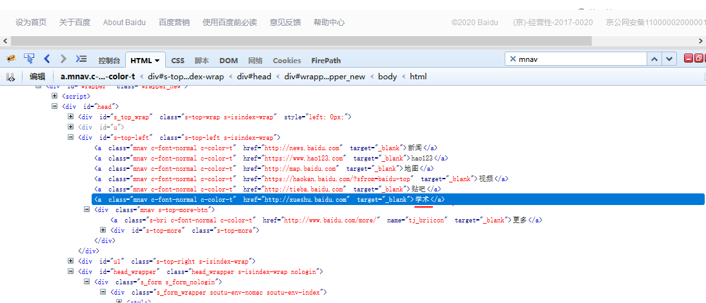Open the 意见反馈 link

coord(285,23)
